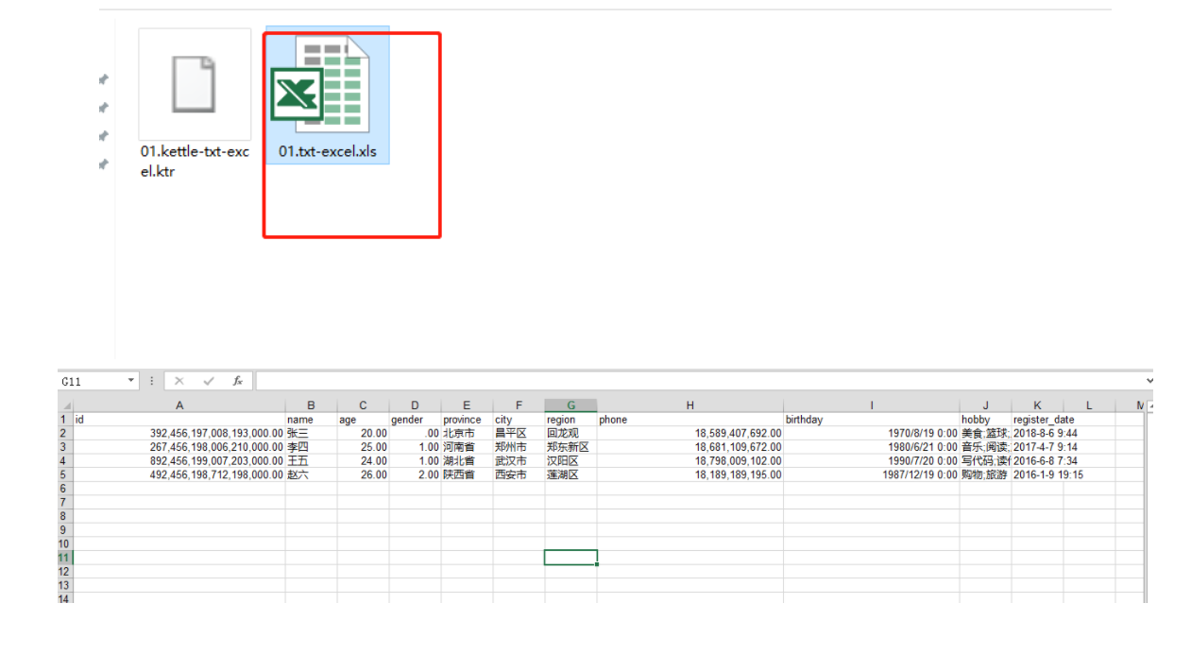This screenshot has height=655, width=1191.
Task: Select column F header
Action: (x=519, y=405)
